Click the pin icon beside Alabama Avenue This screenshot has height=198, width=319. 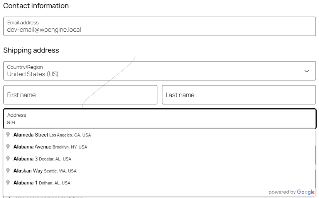coord(8,147)
